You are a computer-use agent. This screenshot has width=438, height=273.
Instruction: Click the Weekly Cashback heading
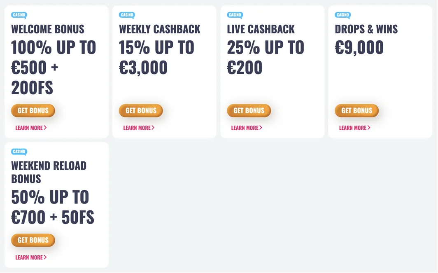tap(160, 29)
